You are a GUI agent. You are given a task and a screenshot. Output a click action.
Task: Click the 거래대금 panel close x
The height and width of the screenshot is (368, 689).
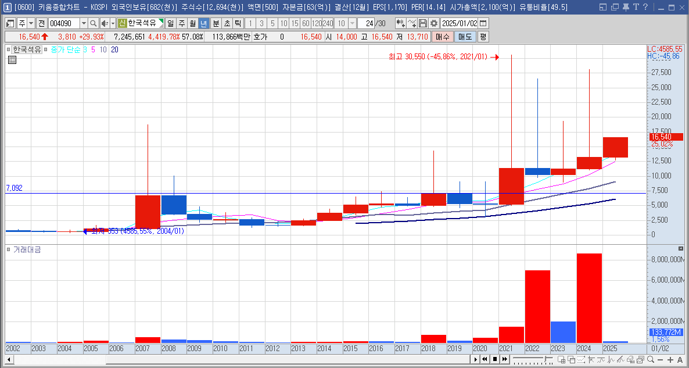[x=681, y=249]
